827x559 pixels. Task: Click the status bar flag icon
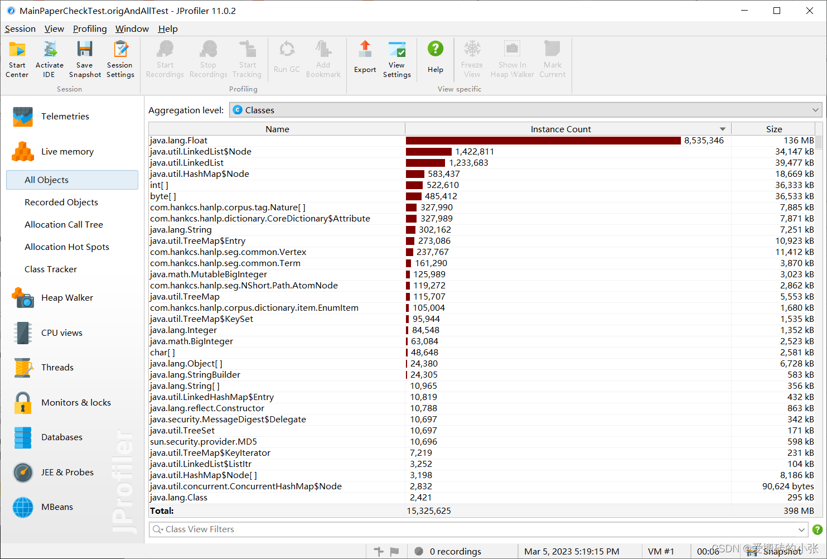click(395, 552)
